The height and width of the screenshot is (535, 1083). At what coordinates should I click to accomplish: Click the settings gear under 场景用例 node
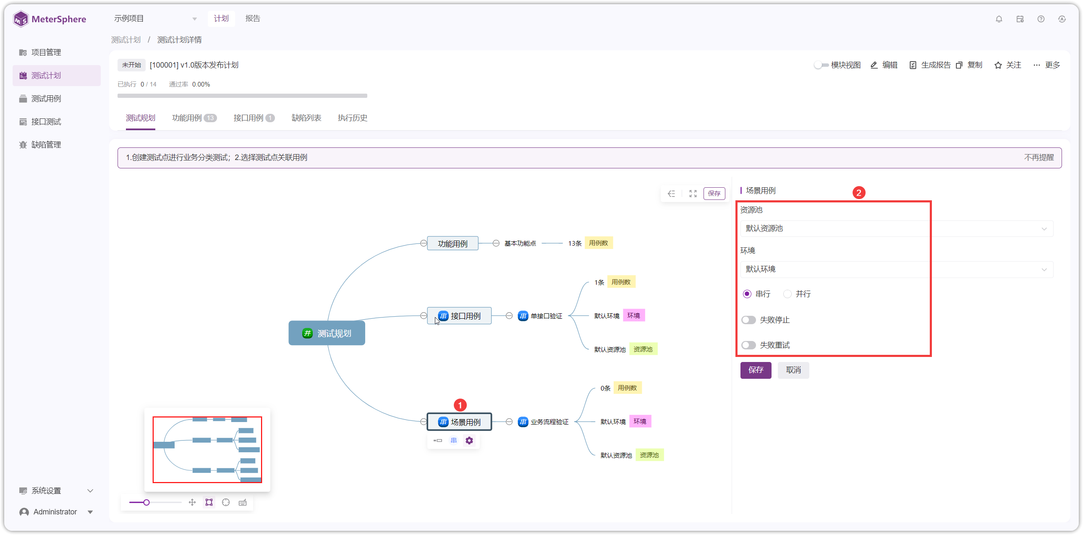469,441
